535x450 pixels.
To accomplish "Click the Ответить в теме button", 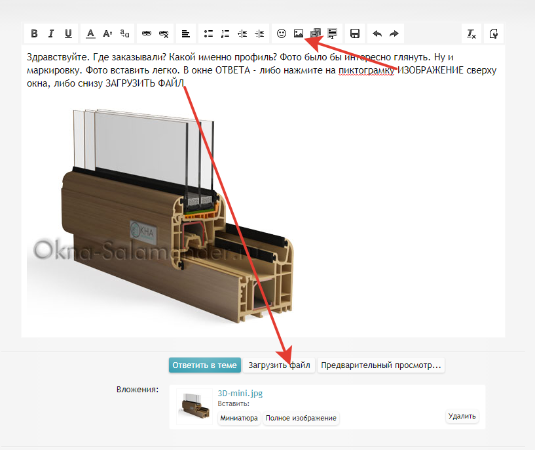I will point(205,365).
